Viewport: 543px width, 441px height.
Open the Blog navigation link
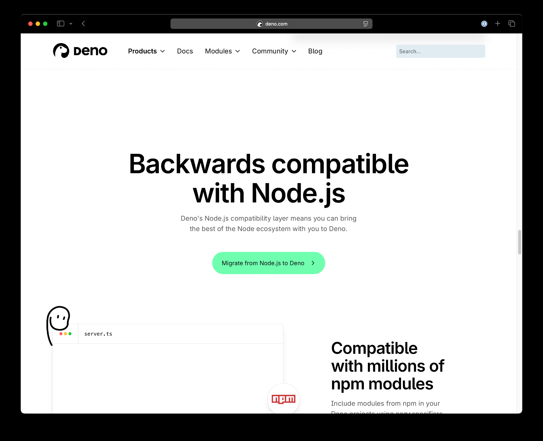(315, 51)
